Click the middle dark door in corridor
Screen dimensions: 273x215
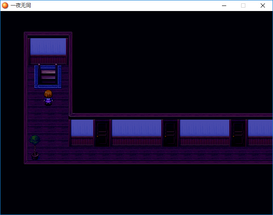click(x=170, y=133)
